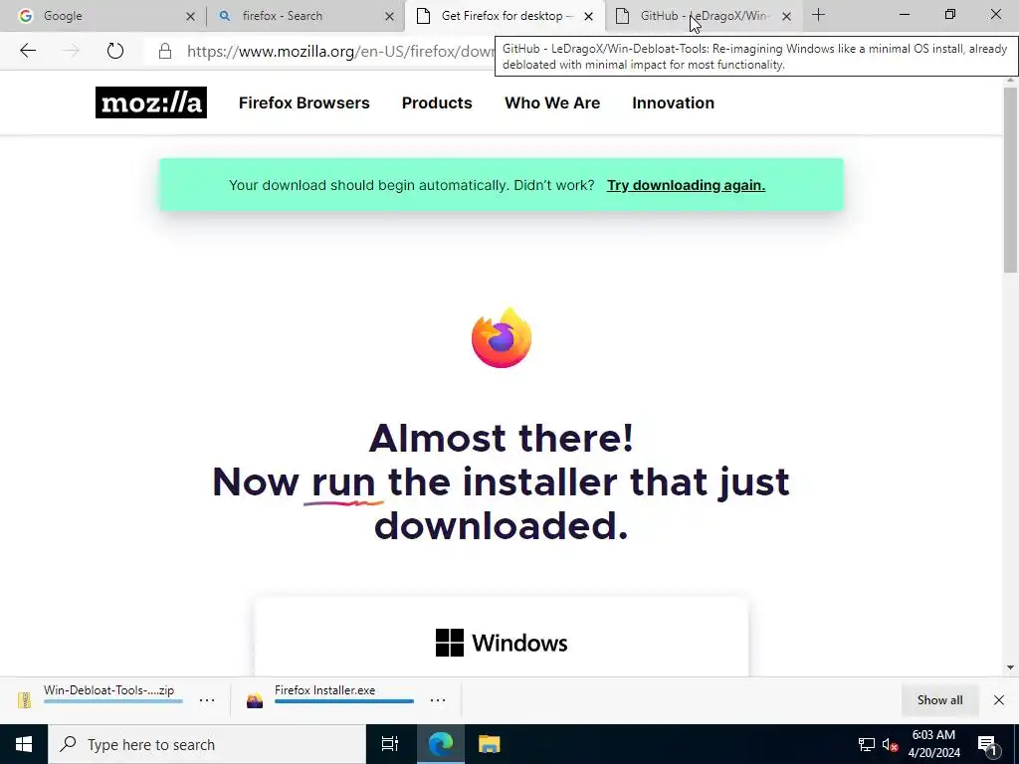
Task: Click the search favicon on the firefox tab
Action: point(225,16)
